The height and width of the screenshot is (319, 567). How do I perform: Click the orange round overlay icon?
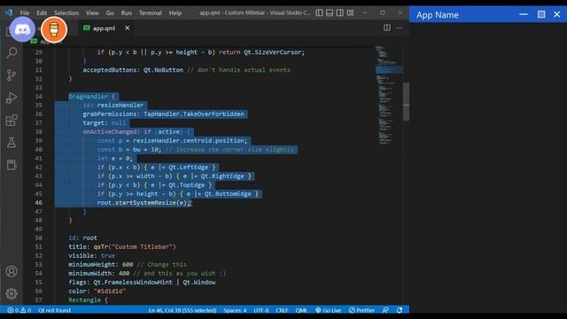coord(54,29)
